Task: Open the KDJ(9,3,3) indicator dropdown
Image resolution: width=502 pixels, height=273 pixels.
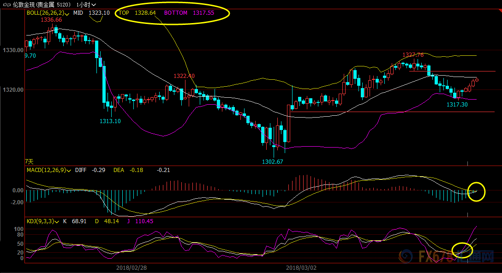Action: (43, 221)
